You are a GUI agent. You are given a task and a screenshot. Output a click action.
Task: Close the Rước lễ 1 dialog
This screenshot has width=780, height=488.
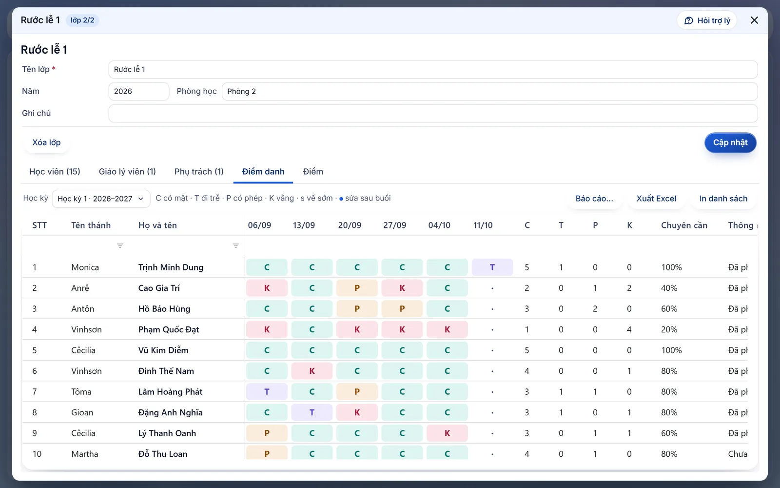754,20
